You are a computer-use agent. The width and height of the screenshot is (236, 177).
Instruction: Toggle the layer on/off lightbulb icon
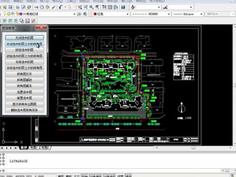point(5,14)
